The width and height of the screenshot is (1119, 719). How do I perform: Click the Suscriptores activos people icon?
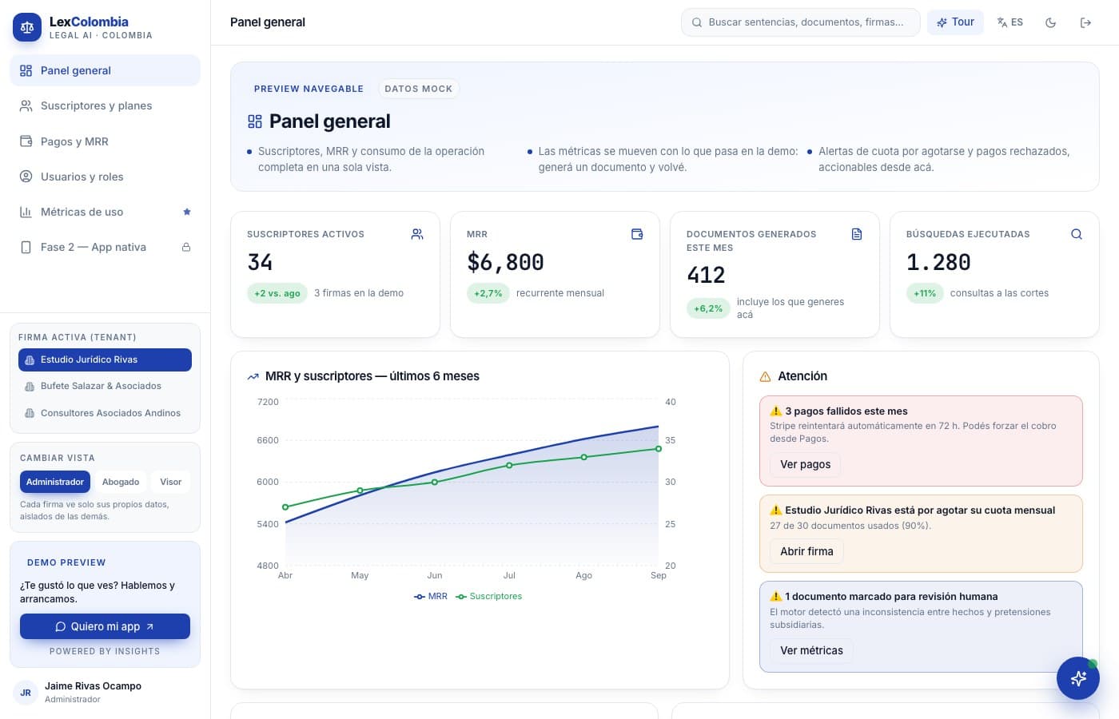click(x=417, y=234)
